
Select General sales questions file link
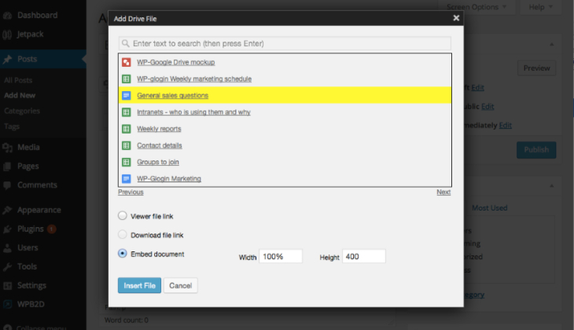172,96
